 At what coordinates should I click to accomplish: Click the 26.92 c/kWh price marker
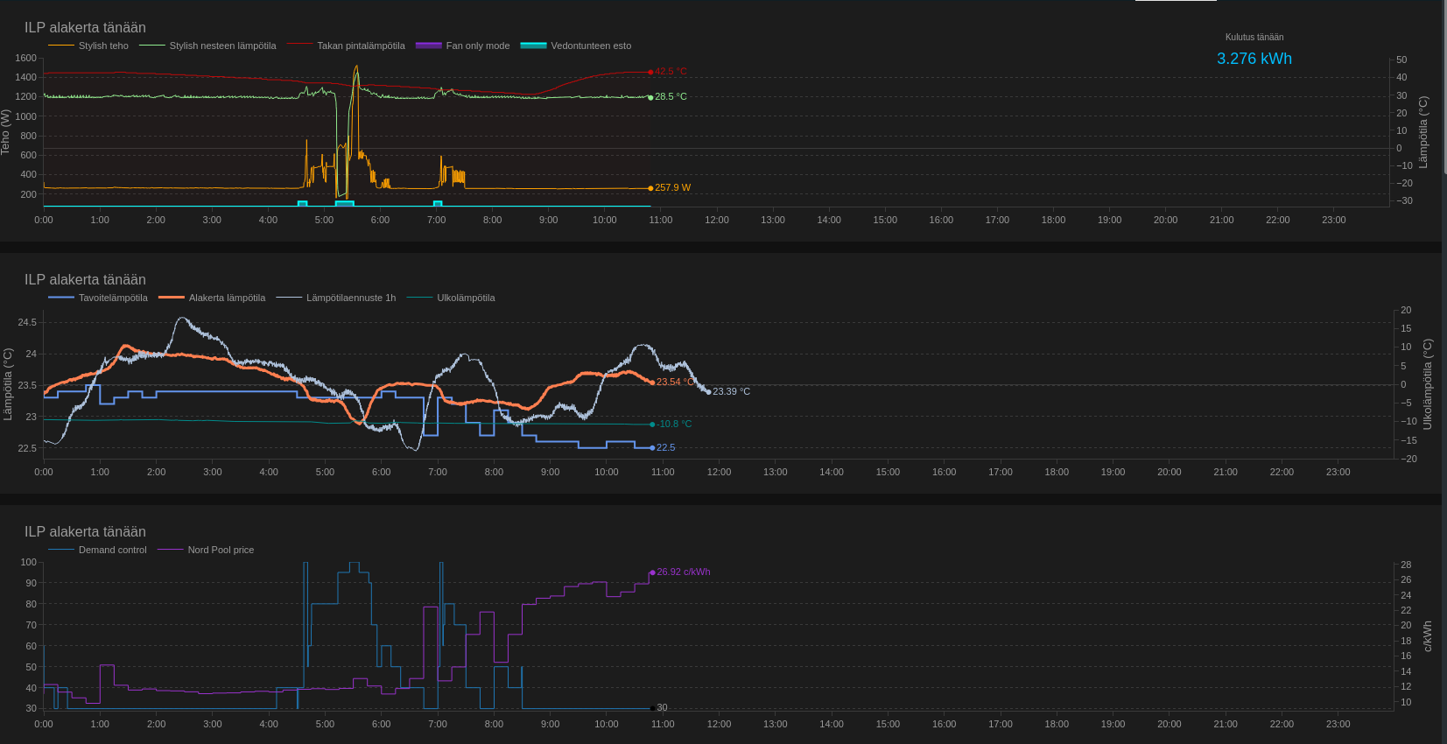(x=653, y=572)
